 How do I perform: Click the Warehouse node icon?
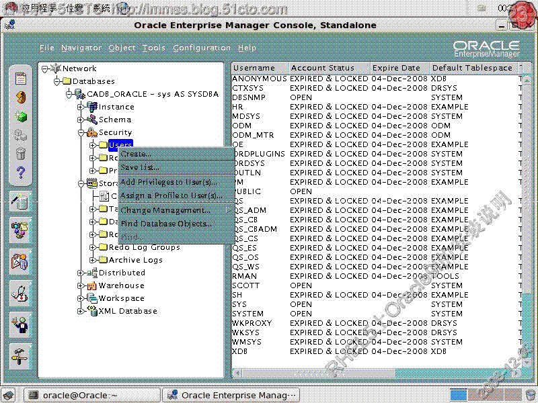92,285
